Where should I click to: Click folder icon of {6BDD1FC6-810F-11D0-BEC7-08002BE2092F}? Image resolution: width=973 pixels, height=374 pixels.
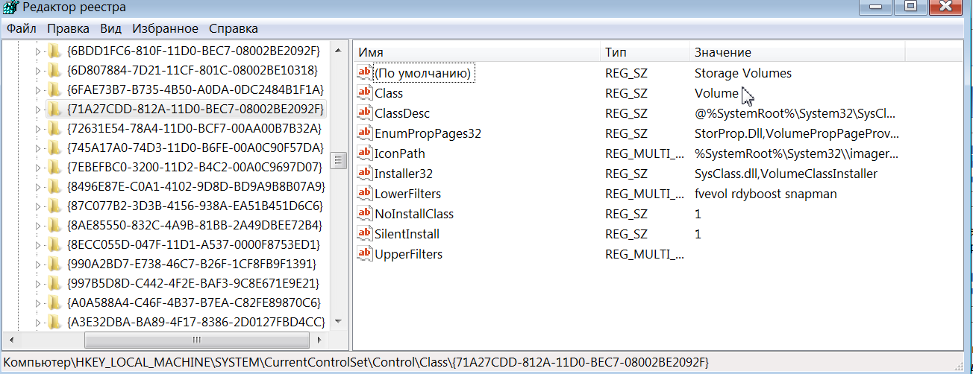point(54,51)
